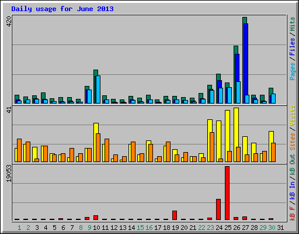This screenshot has height=234, width=299.
Task: Select day 25 on the x-axis
Action: click(228, 228)
